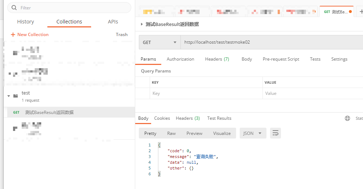This screenshot has height=189, width=363.
Task: Click the VALUE column header
Action: (x=270, y=83)
